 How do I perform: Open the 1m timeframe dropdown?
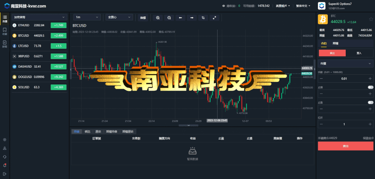[x=87, y=17]
